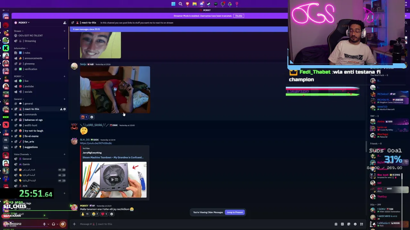Open the verification channel
This screenshot has width=410, height=230.
point(40,69)
